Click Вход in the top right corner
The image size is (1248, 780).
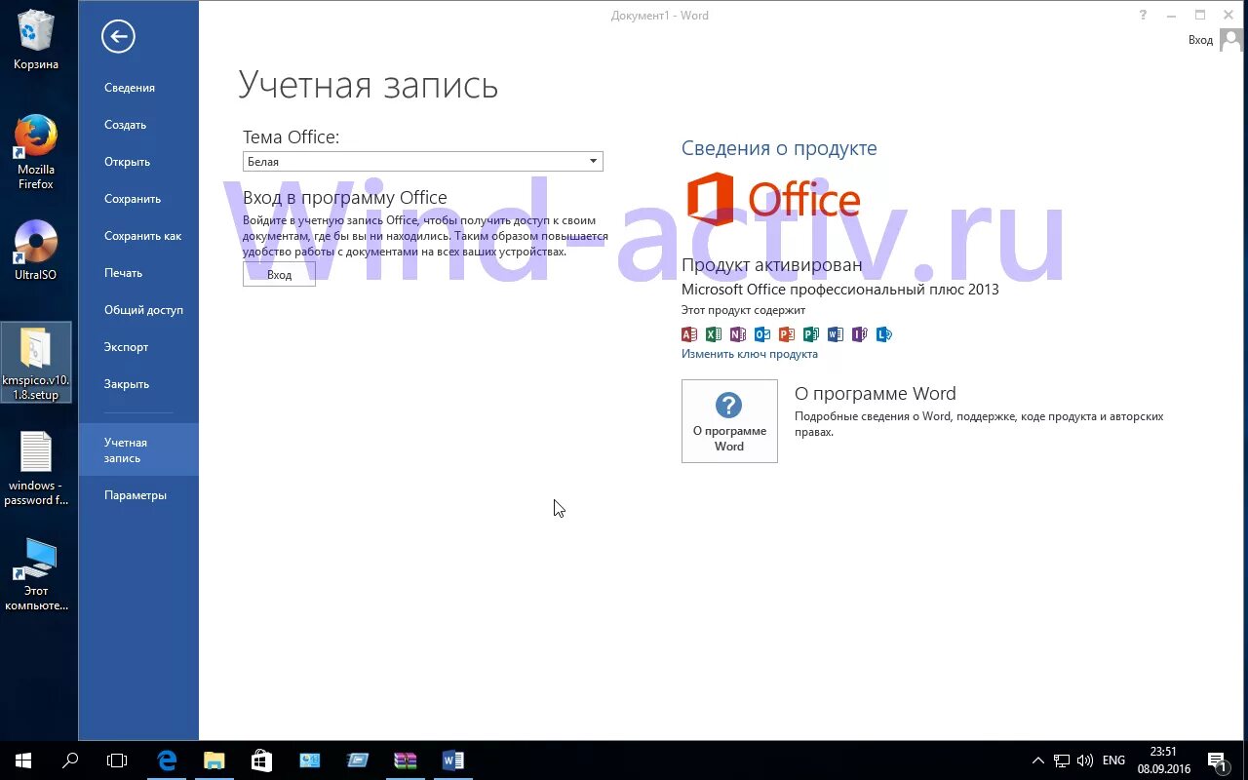pyautogui.click(x=1200, y=40)
